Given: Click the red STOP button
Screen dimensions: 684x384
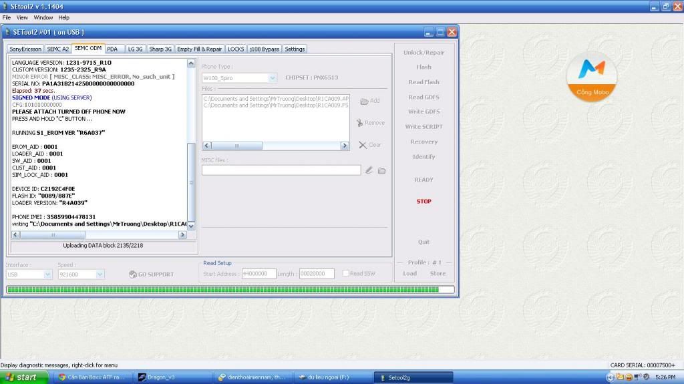Looking at the screenshot, I should [x=423, y=201].
